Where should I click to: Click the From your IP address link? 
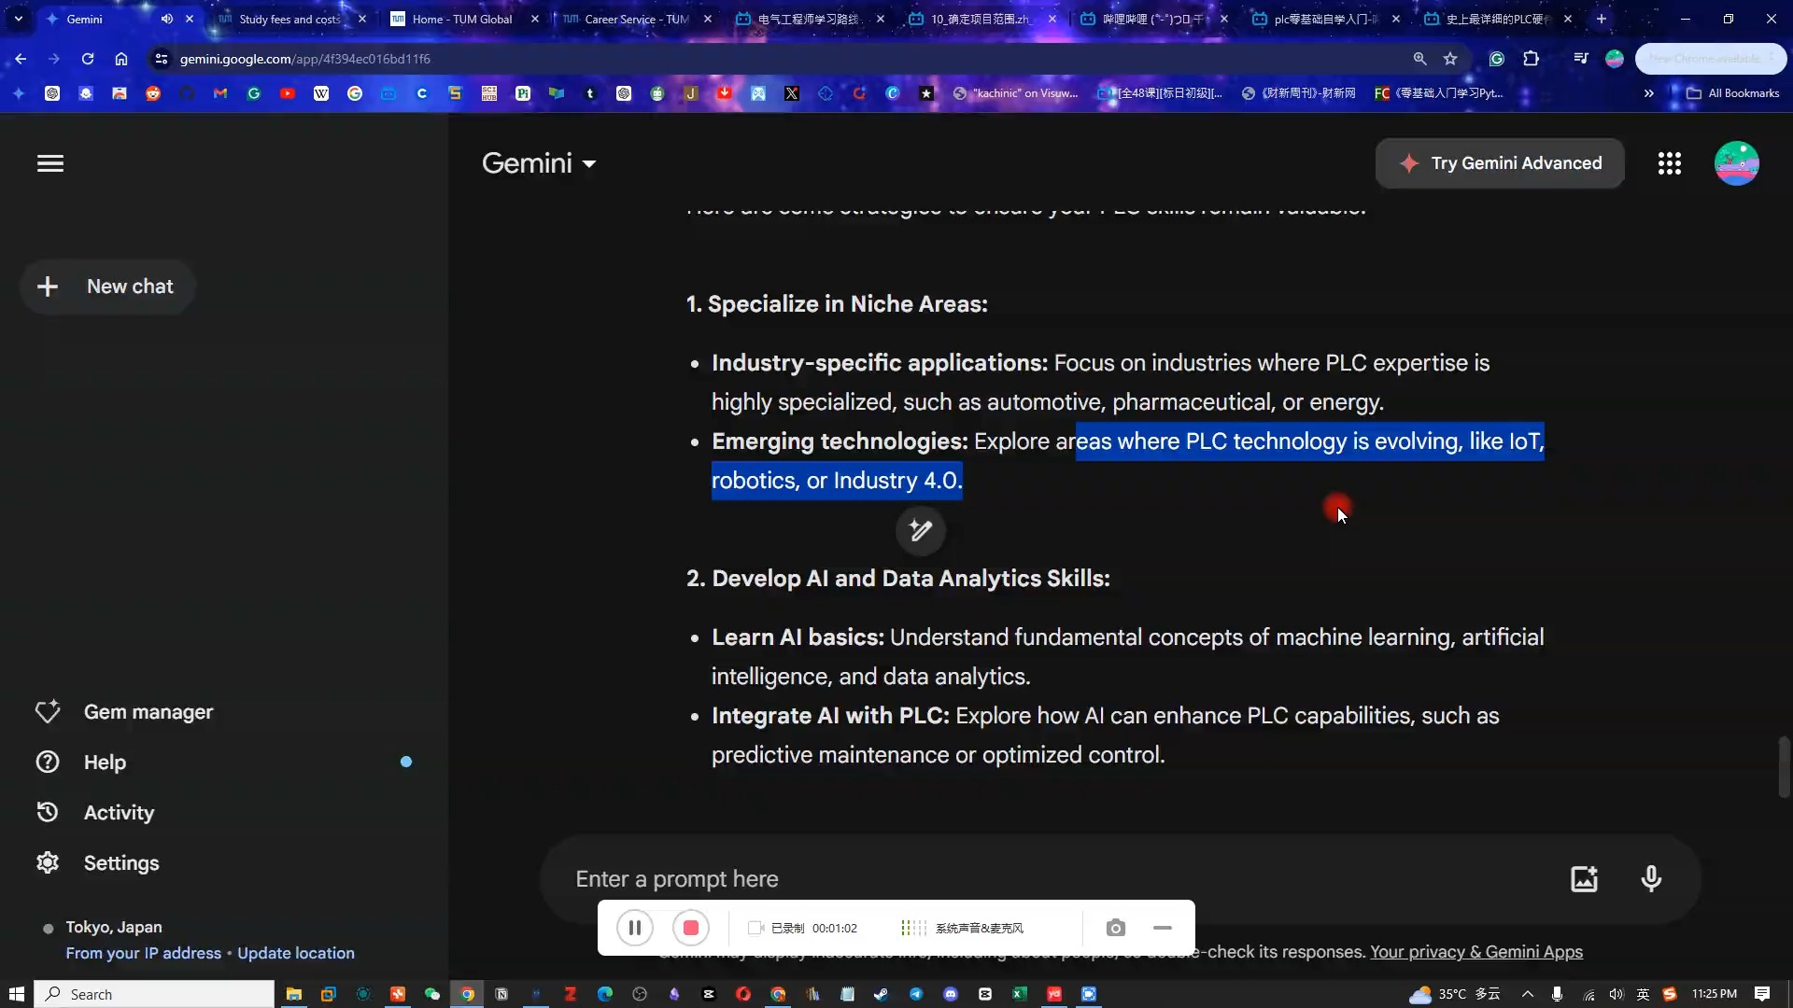144,953
